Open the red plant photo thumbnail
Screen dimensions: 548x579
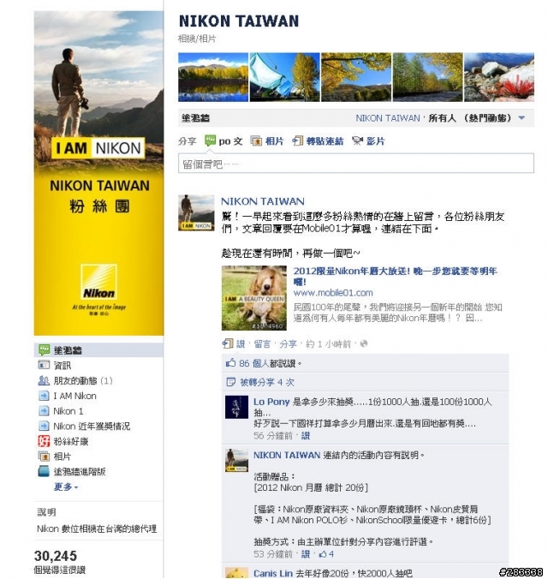[499, 77]
